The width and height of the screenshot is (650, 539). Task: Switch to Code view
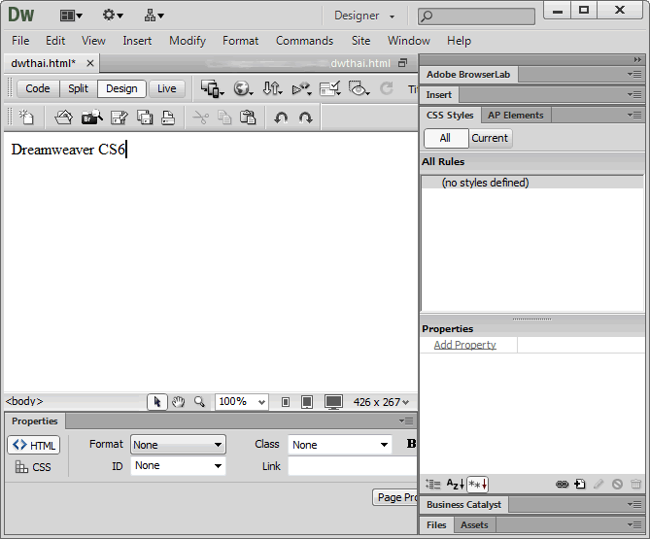point(38,88)
